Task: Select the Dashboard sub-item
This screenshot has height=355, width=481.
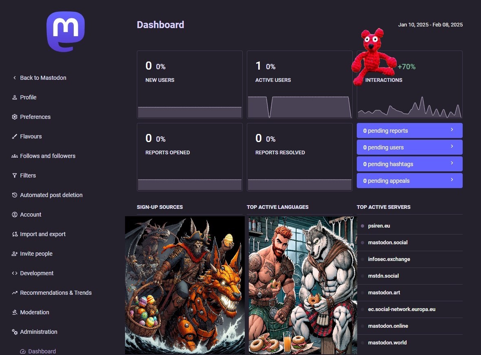Action: (x=42, y=351)
